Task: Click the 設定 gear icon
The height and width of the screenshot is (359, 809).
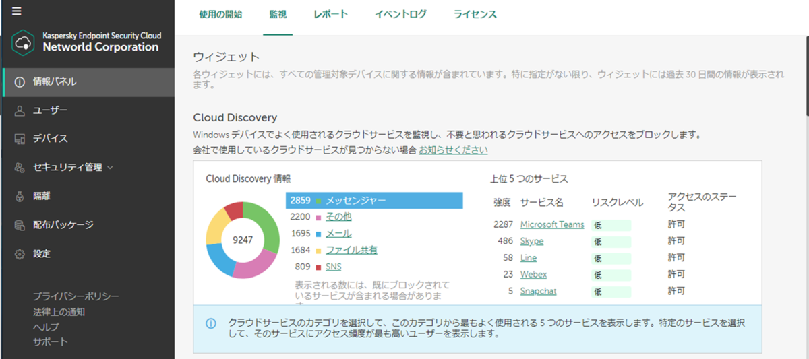Action: [20, 254]
